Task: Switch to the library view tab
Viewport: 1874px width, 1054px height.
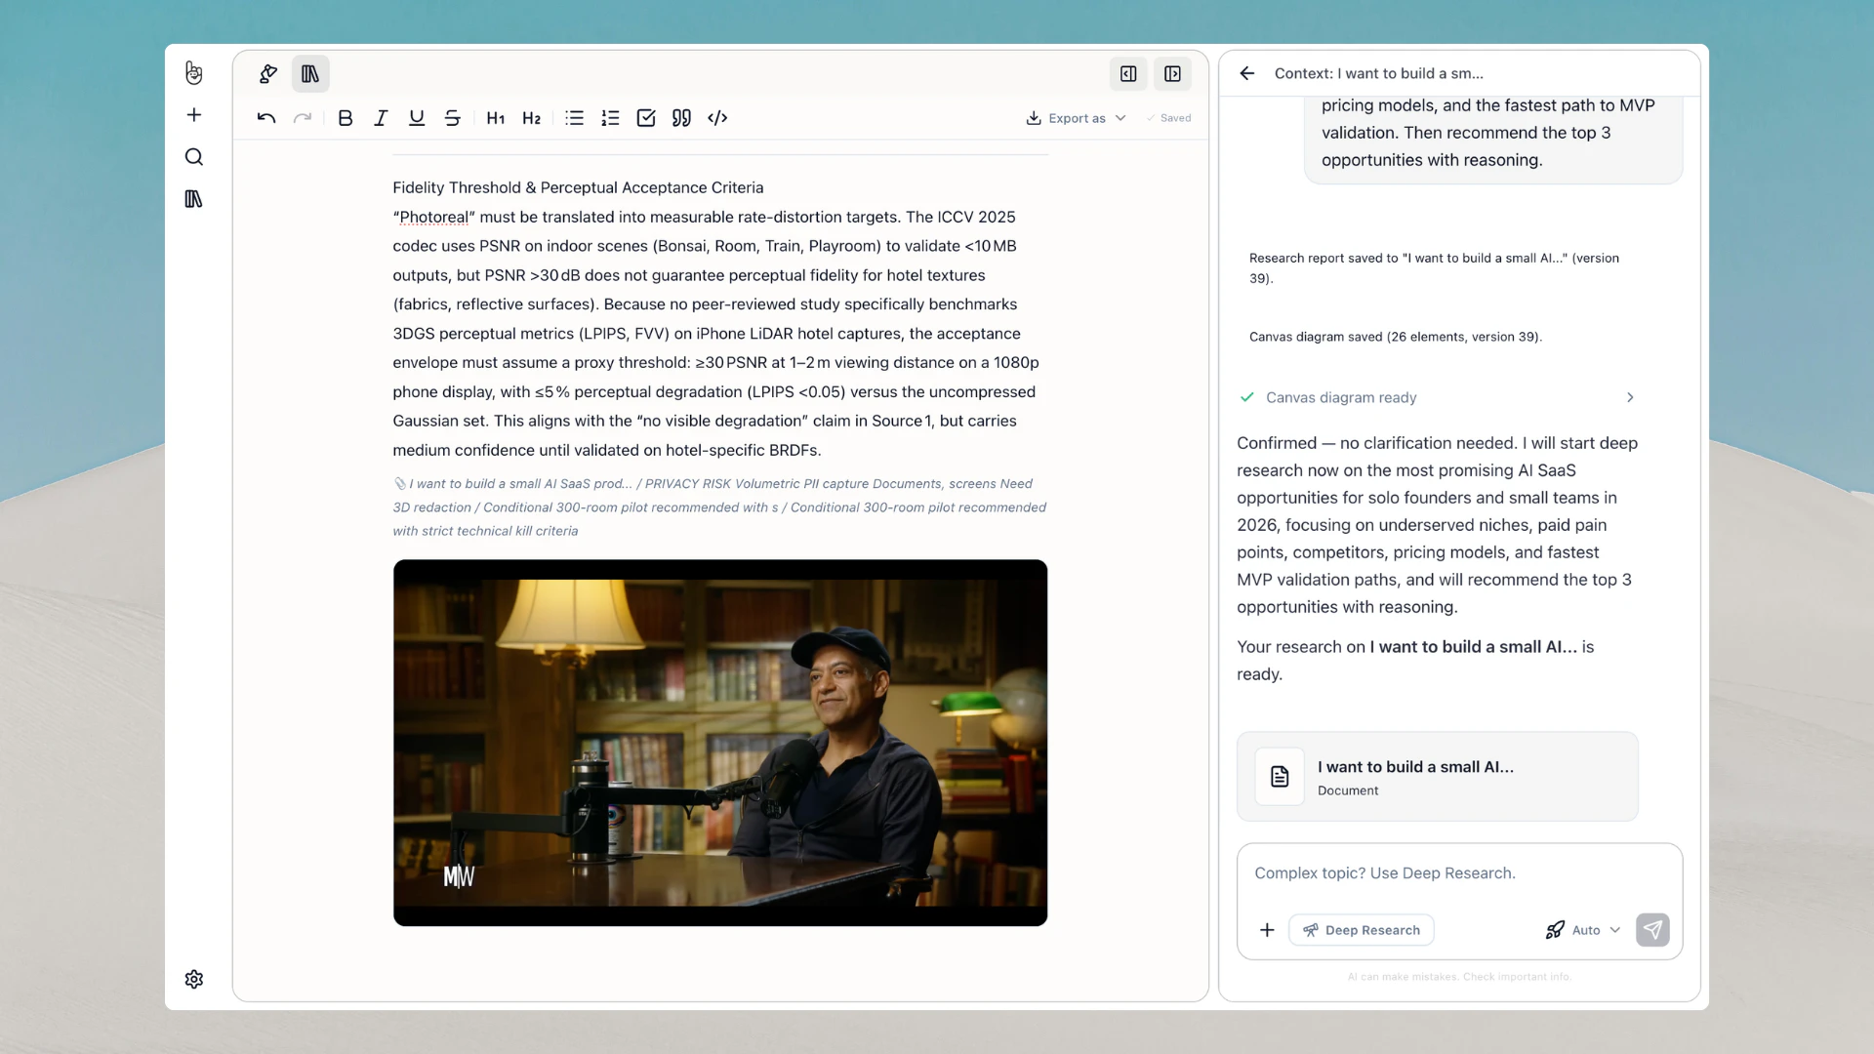Action: click(310, 74)
